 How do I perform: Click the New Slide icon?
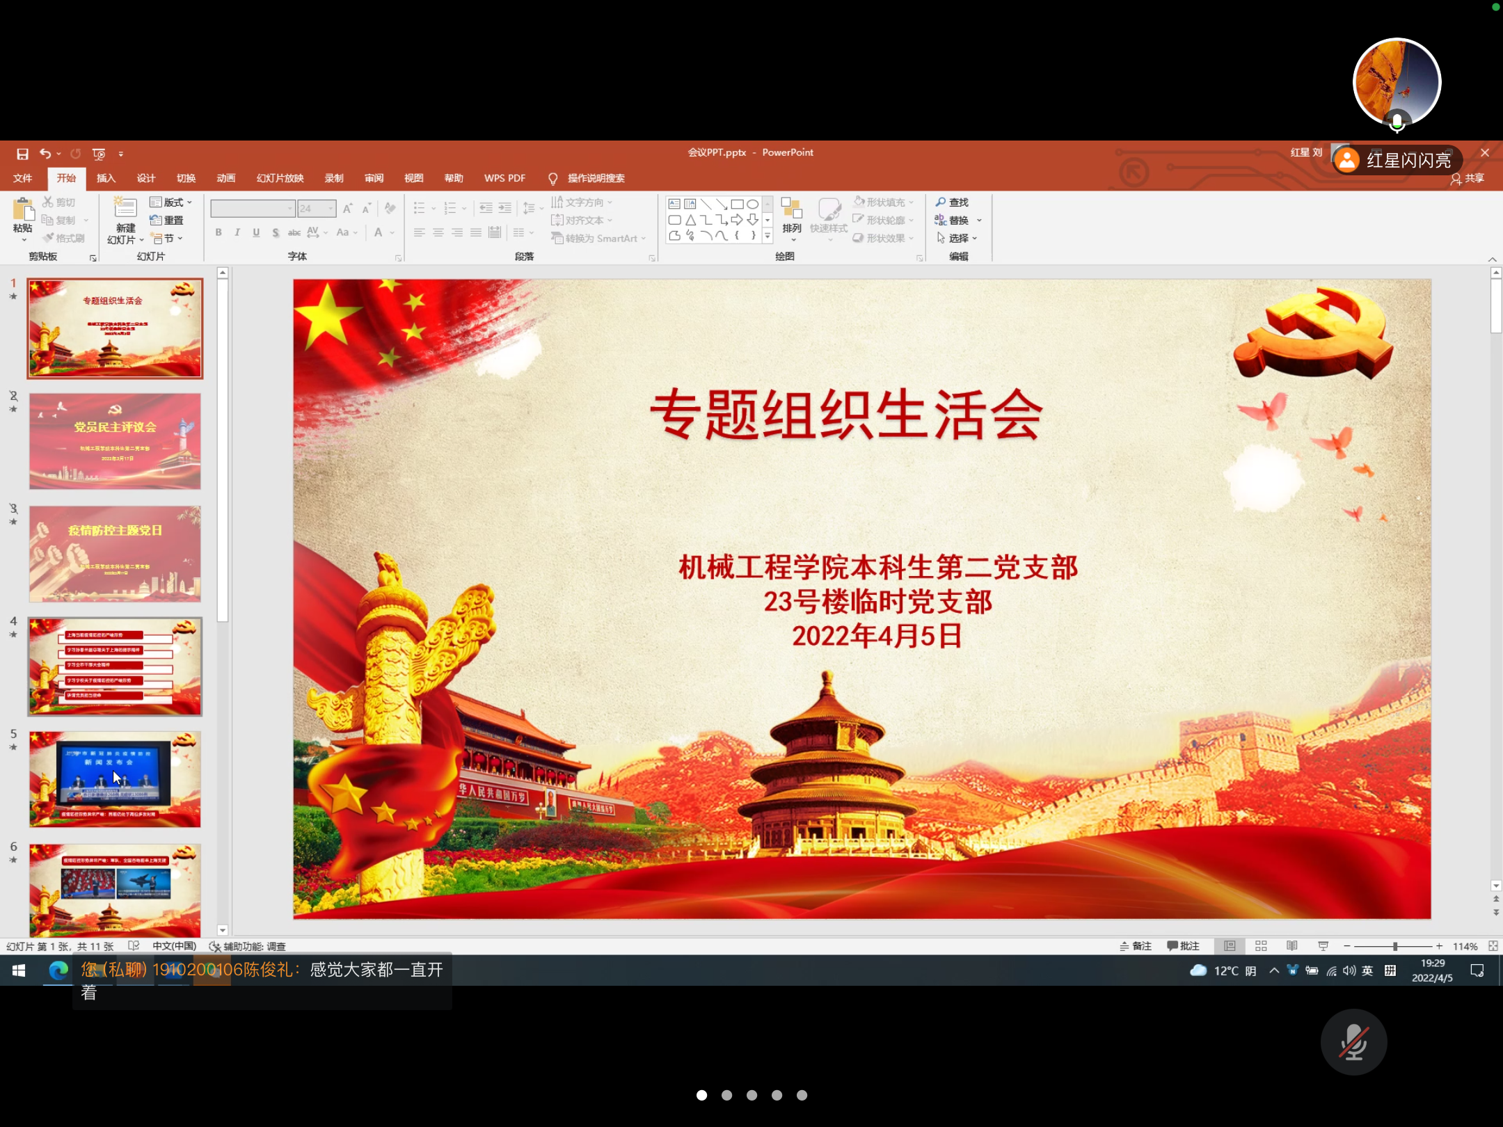[x=125, y=208]
